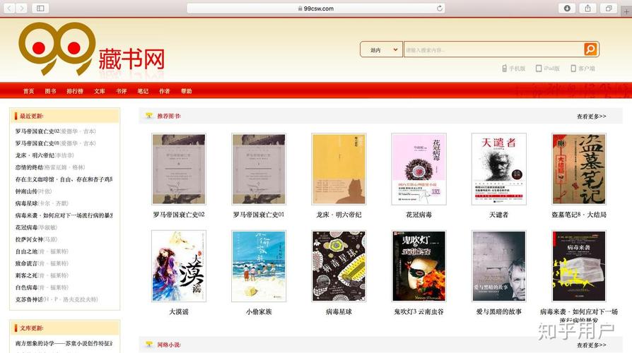The height and width of the screenshot is (353, 632).
Task: Show all tabs with the tab overview icon
Action: 609,8
